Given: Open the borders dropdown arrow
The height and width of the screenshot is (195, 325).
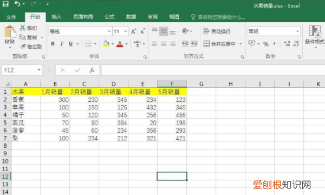Looking at the screenshot, I should [95, 44].
